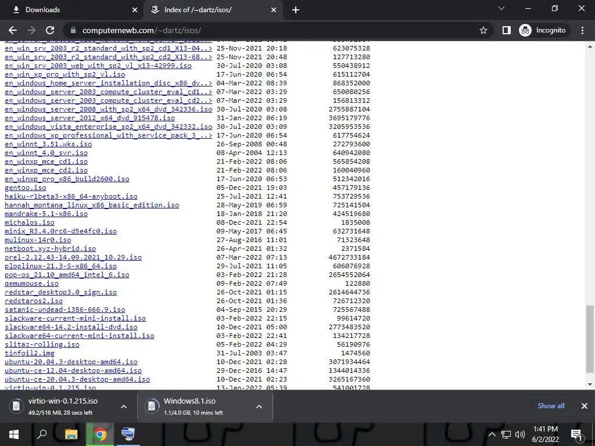Click the browser forward arrow
Image resolution: width=595 pixels, height=446 pixels.
pos(31,30)
